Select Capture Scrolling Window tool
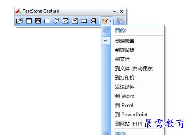188x135 pixels. 75,21
